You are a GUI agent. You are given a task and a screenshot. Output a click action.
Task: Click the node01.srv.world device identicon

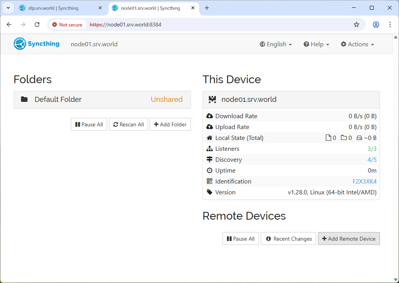point(212,100)
